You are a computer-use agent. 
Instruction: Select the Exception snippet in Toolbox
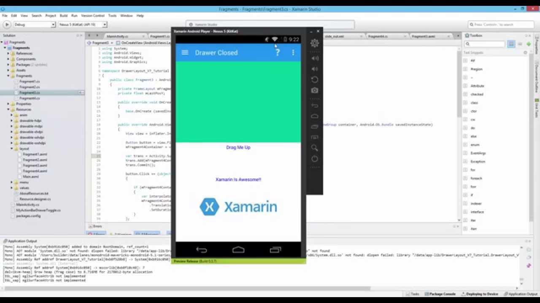click(478, 162)
